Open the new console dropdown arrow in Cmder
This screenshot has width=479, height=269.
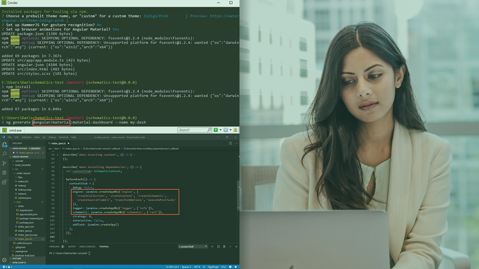(221, 130)
